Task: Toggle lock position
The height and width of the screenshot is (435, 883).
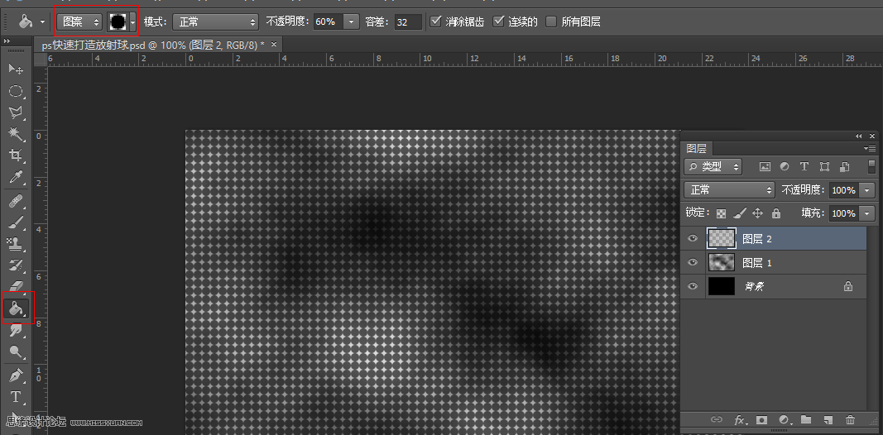Action: [758, 213]
